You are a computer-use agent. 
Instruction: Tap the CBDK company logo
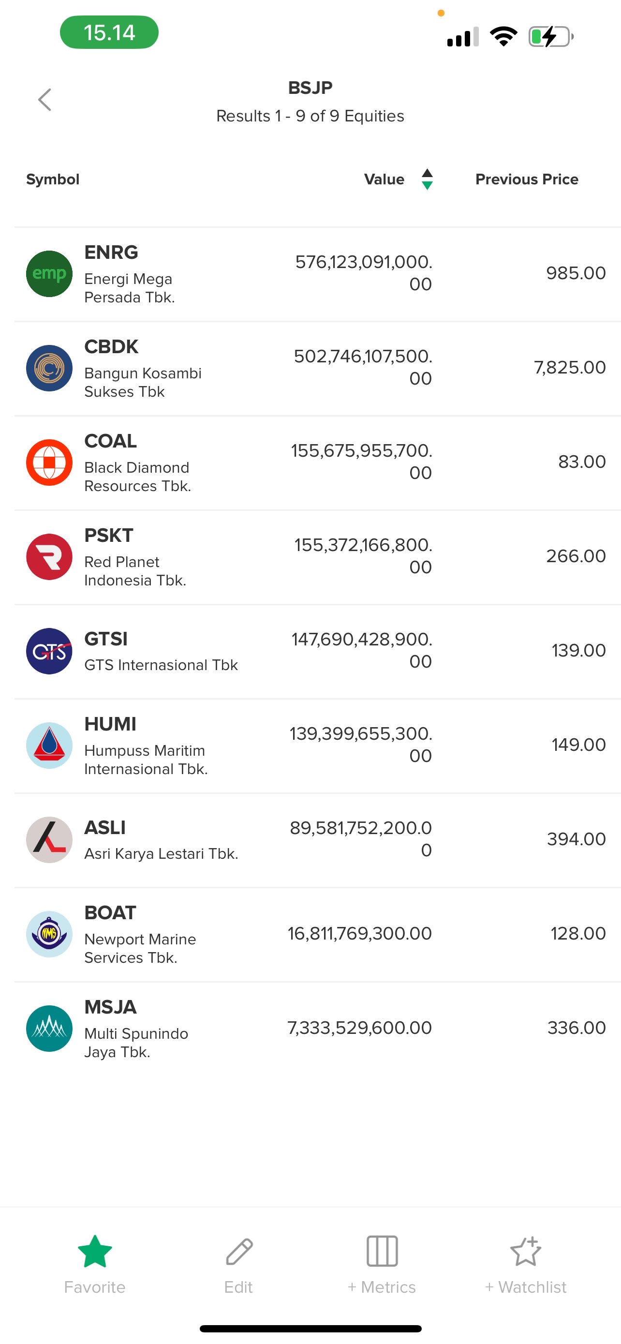[49, 368]
